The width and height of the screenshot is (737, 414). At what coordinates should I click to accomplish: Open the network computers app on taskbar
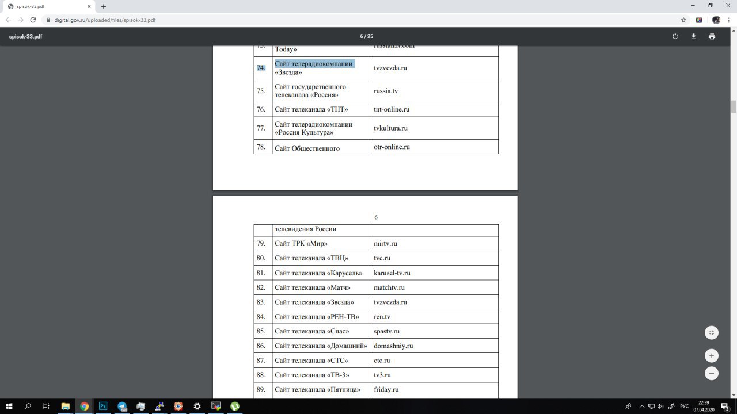pos(159,406)
